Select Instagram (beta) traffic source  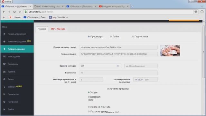tap(89, 97)
